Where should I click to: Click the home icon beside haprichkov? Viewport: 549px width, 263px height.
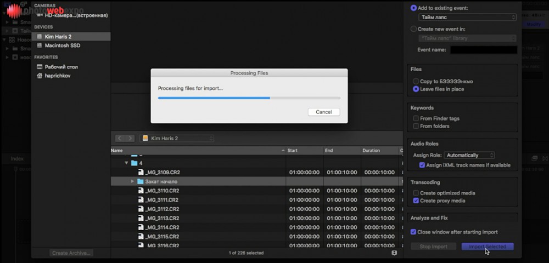[x=39, y=76]
